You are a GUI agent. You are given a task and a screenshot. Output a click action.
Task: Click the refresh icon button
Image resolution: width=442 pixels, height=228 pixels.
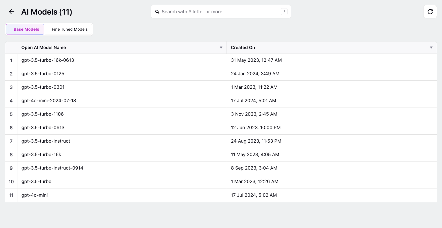430,12
